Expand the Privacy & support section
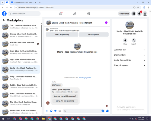 (130, 65)
